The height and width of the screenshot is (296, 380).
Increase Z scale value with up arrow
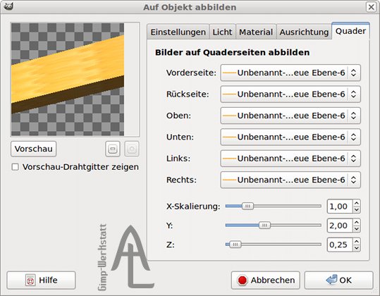point(357,241)
